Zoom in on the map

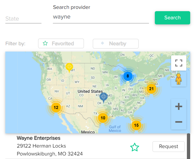click(179, 106)
